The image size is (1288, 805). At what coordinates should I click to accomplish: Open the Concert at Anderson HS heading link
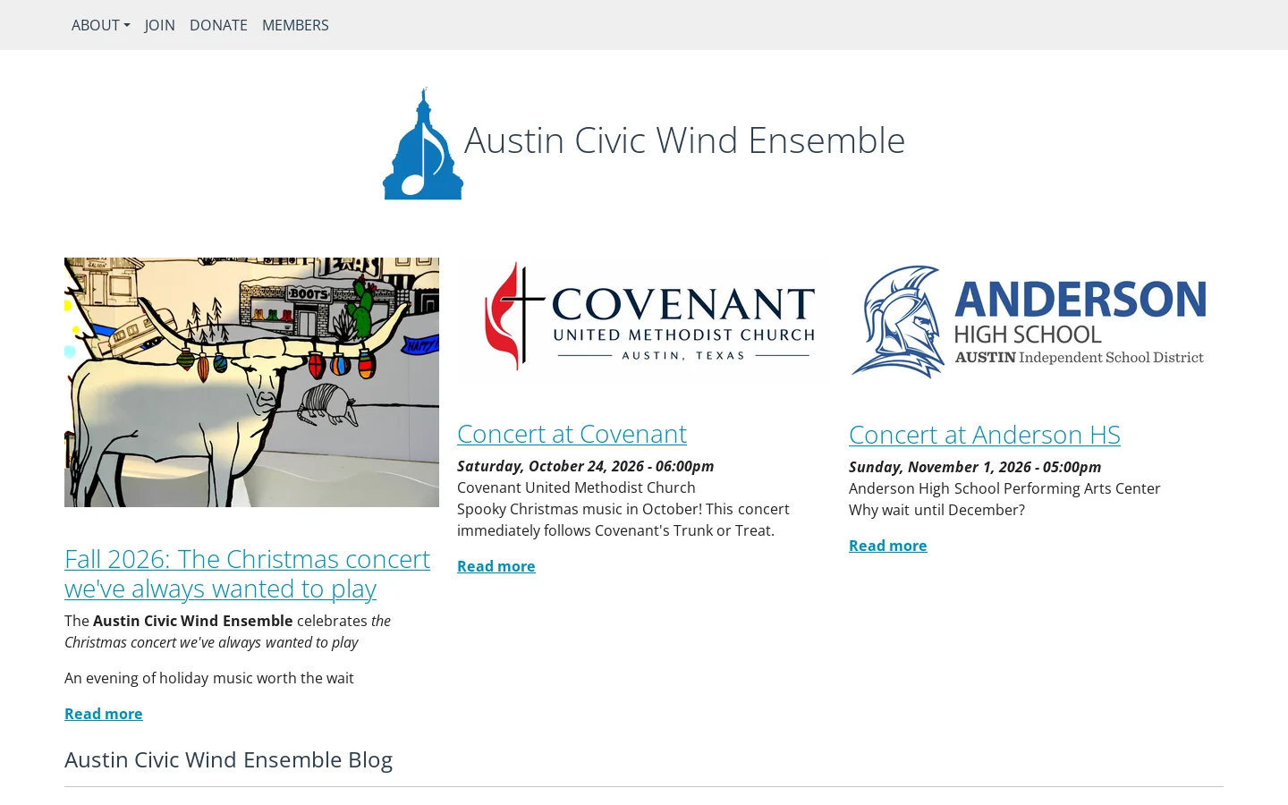pyautogui.click(x=984, y=435)
